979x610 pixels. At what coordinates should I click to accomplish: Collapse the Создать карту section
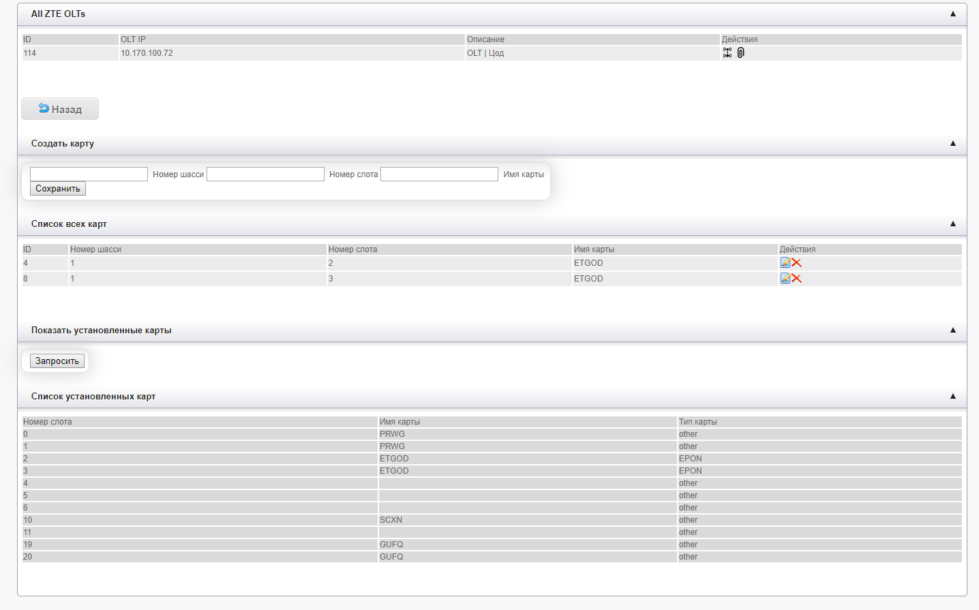coord(952,143)
